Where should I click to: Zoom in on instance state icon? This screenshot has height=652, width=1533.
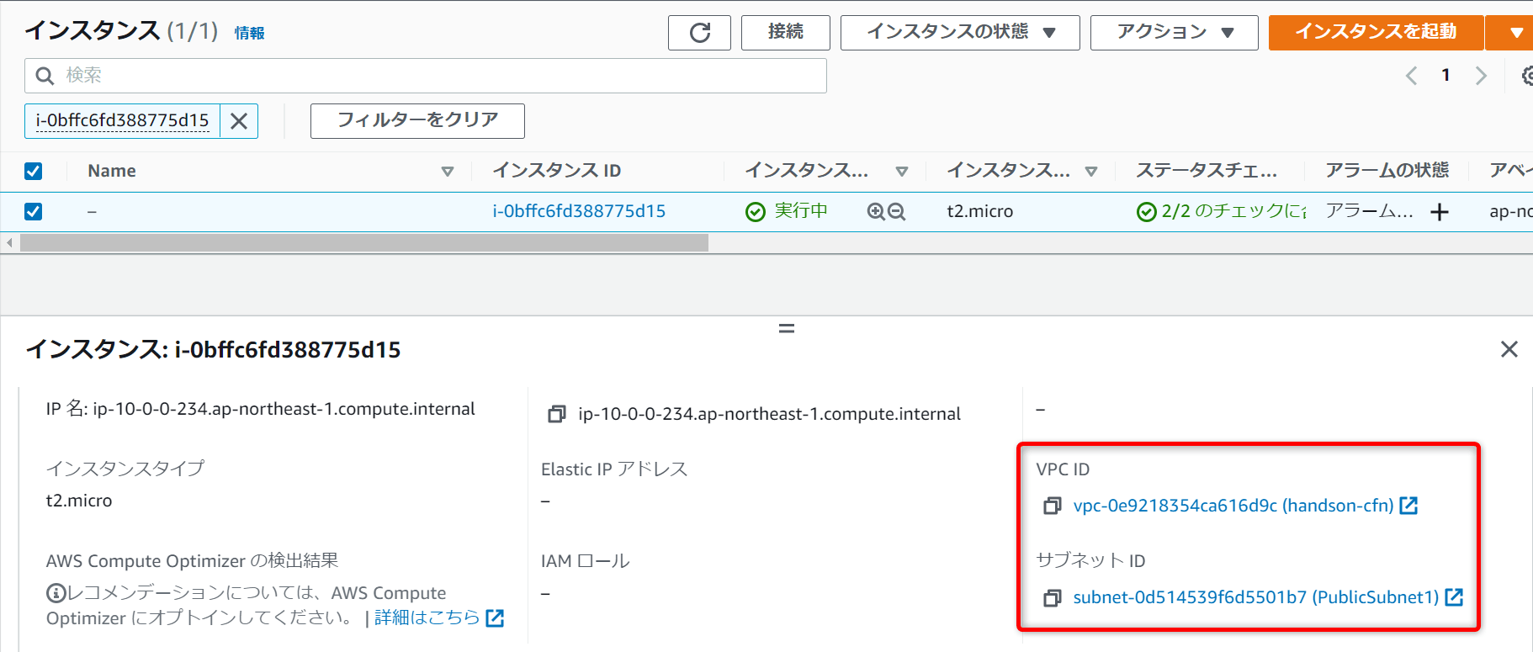pyautogui.click(x=876, y=211)
